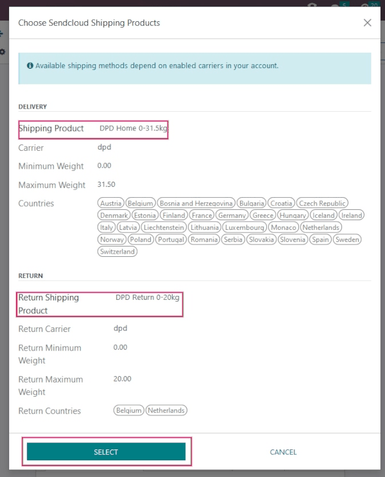Click the Belgium tag under delivery Countries
This screenshot has width=385, height=477.
140,204
